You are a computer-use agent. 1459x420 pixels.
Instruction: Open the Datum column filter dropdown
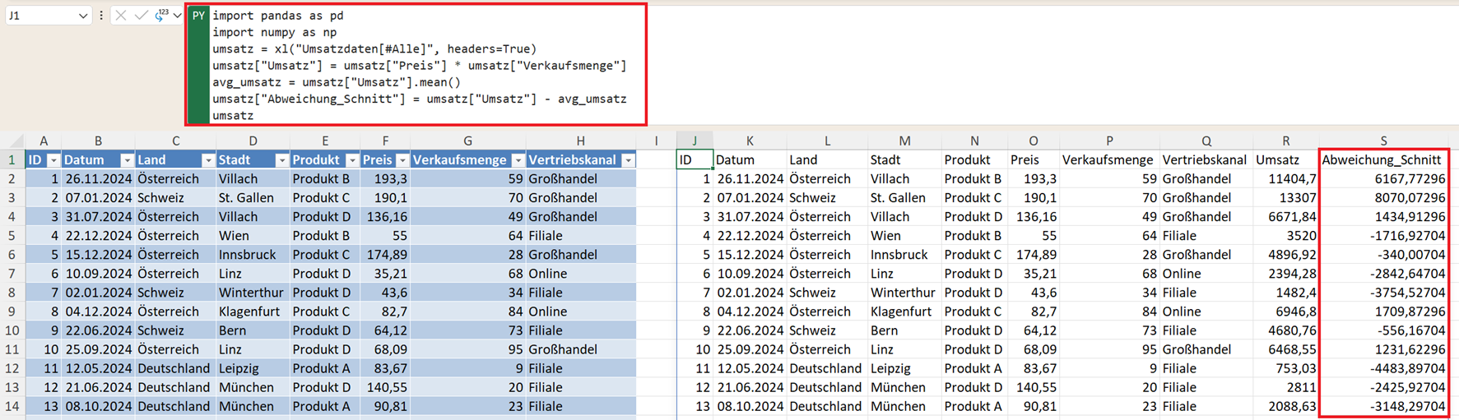pos(127,160)
